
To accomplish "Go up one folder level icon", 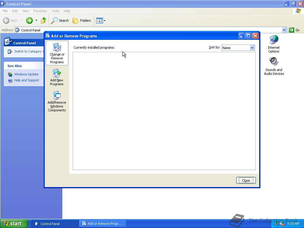I will pos(44,20).
